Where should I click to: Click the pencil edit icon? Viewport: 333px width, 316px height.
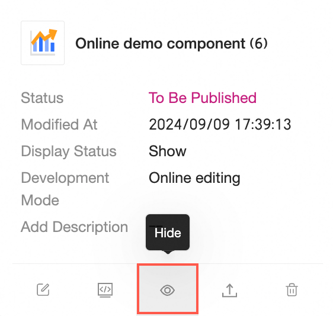(43, 289)
